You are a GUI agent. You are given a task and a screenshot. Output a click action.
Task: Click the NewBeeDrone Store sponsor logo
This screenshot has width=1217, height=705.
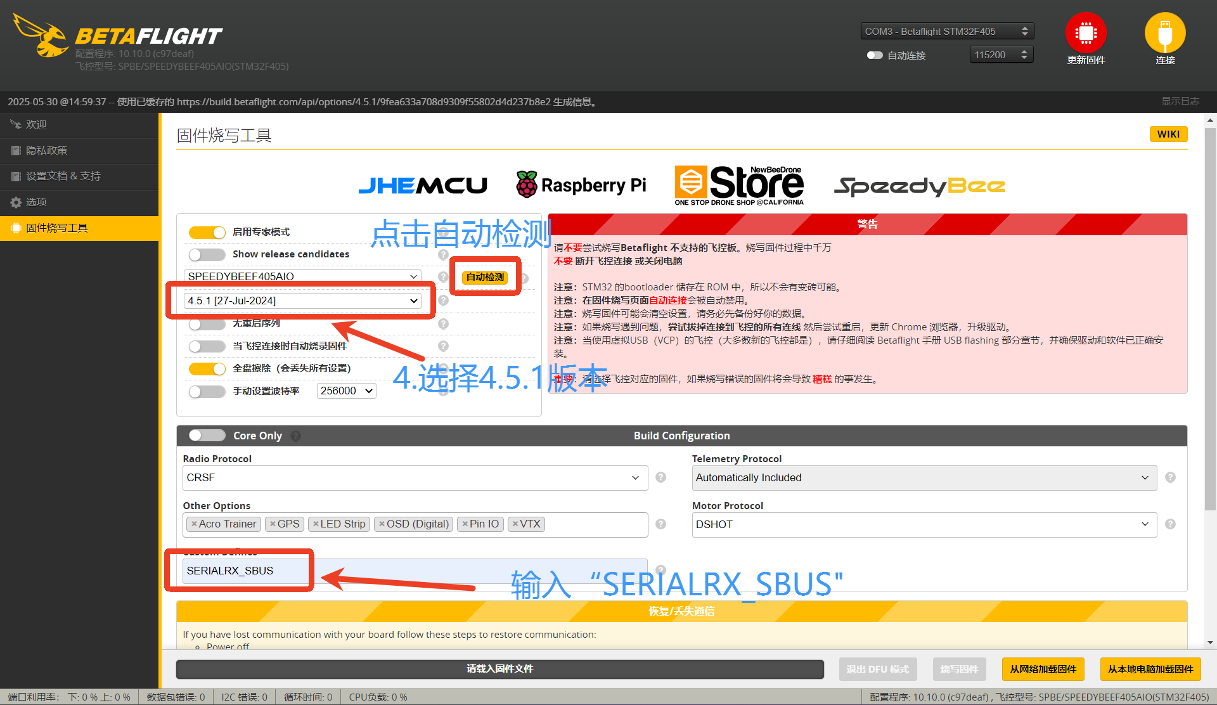click(739, 185)
